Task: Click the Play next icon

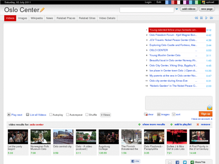Action: point(9,115)
